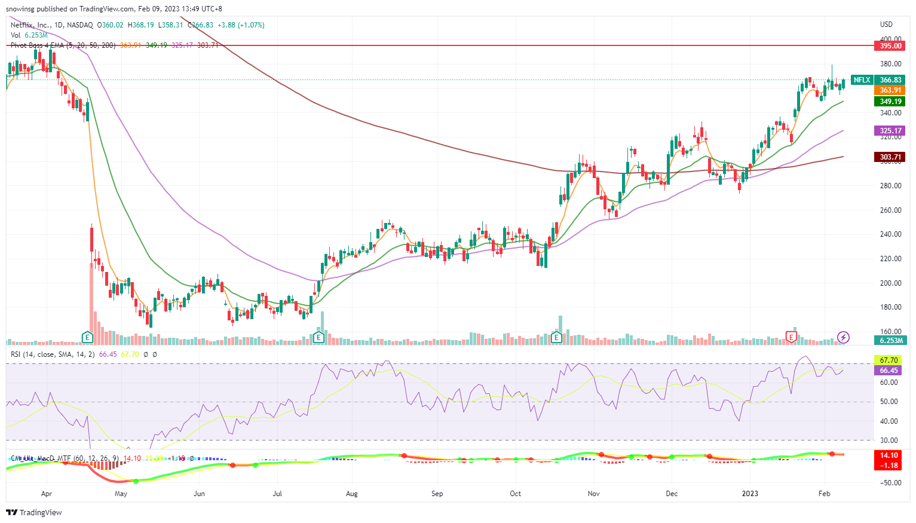The image size is (916, 523).
Task: Click the green 349.19 axis label
Action: click(890, 102)
